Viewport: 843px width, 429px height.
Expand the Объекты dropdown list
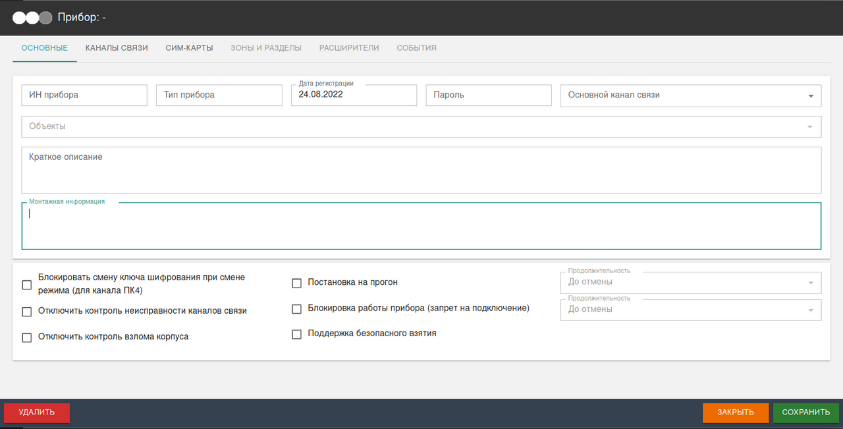pyautogui.click(x=421, y=127)
